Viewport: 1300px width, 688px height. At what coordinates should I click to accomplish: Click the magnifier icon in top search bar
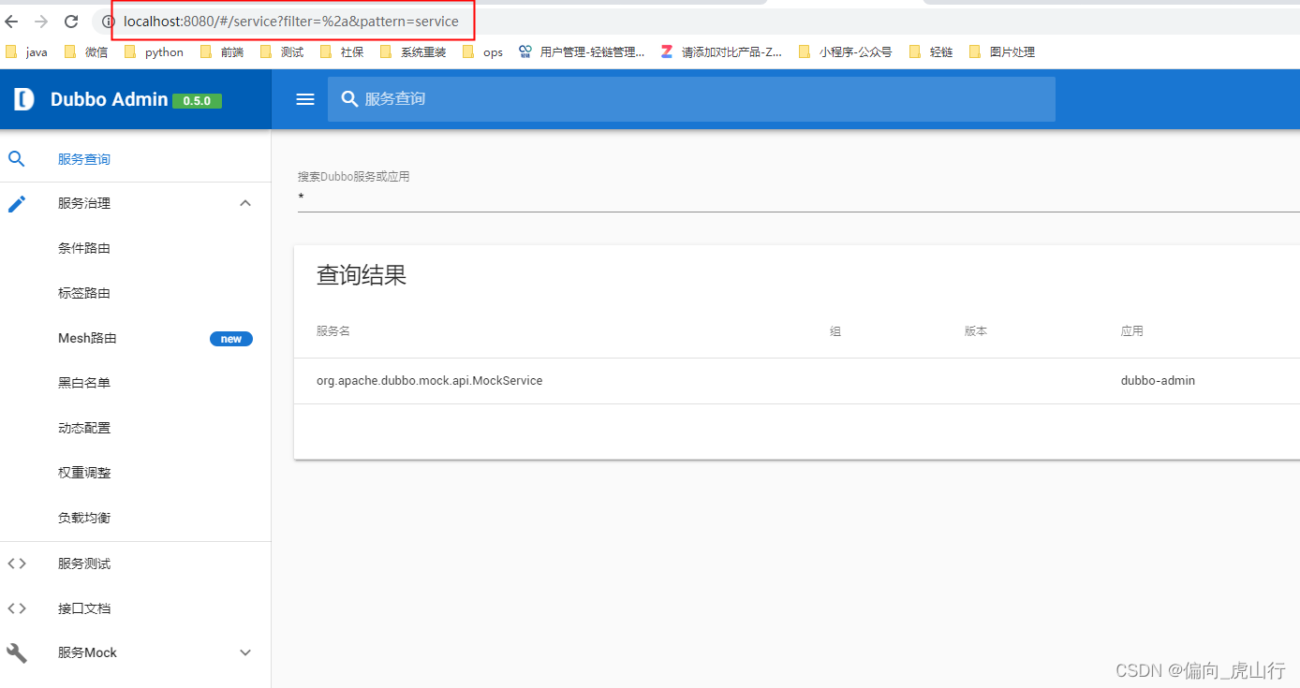click(349, 98)
